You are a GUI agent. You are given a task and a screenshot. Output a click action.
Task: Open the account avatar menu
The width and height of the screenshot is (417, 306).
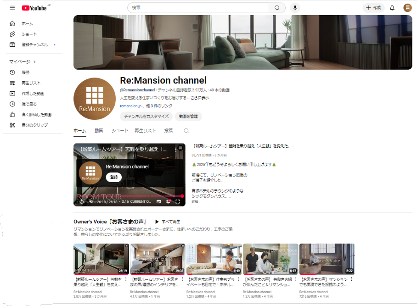(x=407, y=8)
